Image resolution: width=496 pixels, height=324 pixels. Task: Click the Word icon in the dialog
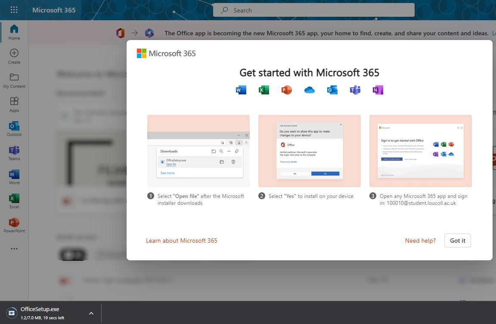[x=241, y=90]
